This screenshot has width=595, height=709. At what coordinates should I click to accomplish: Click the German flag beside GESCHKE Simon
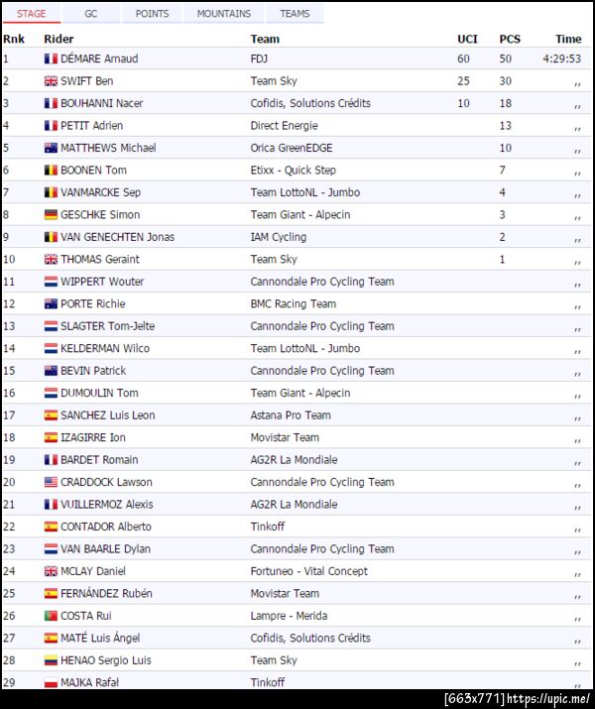[x=51, y=215]
